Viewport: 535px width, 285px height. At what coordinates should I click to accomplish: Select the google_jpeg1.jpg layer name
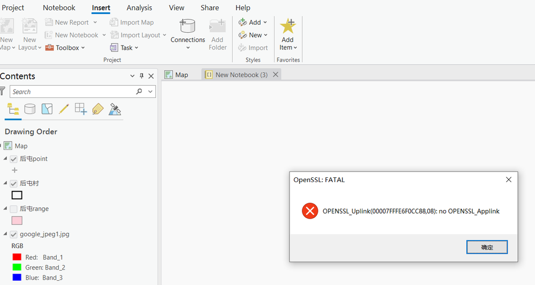point(44,234)
